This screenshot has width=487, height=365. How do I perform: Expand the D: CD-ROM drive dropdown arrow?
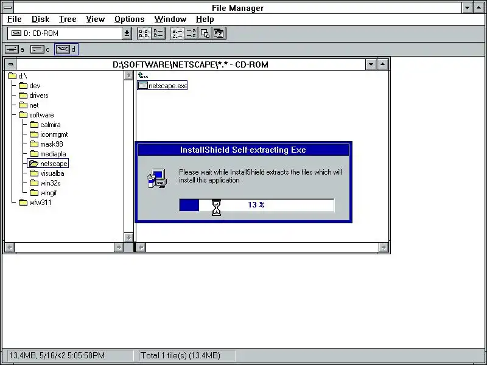[x=127, y=33]
